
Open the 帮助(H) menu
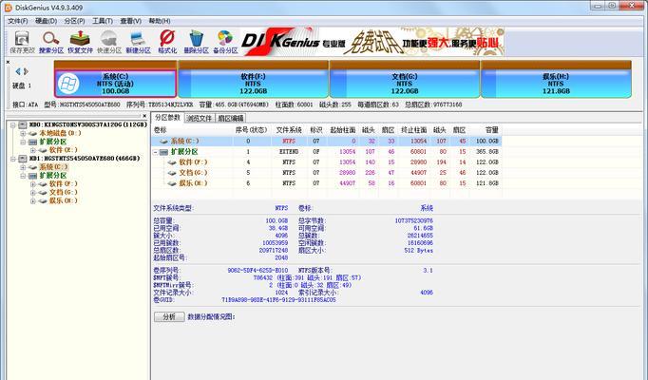pos(159,21)
